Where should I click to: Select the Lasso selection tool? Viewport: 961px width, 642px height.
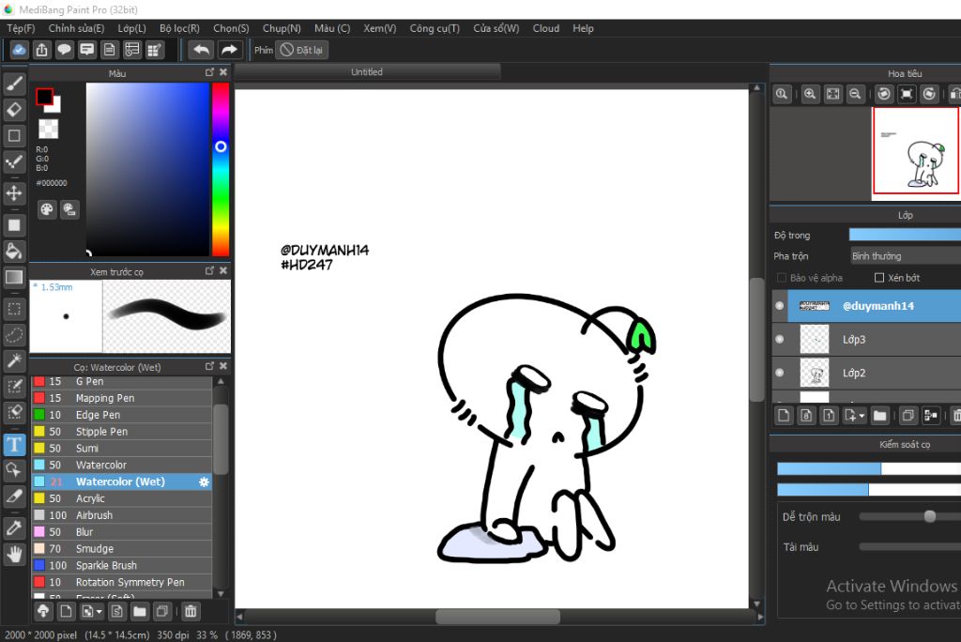pyautogui.click(x=14, y=335)
